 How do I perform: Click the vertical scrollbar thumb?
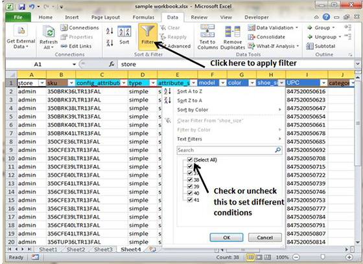coord(358,124)
